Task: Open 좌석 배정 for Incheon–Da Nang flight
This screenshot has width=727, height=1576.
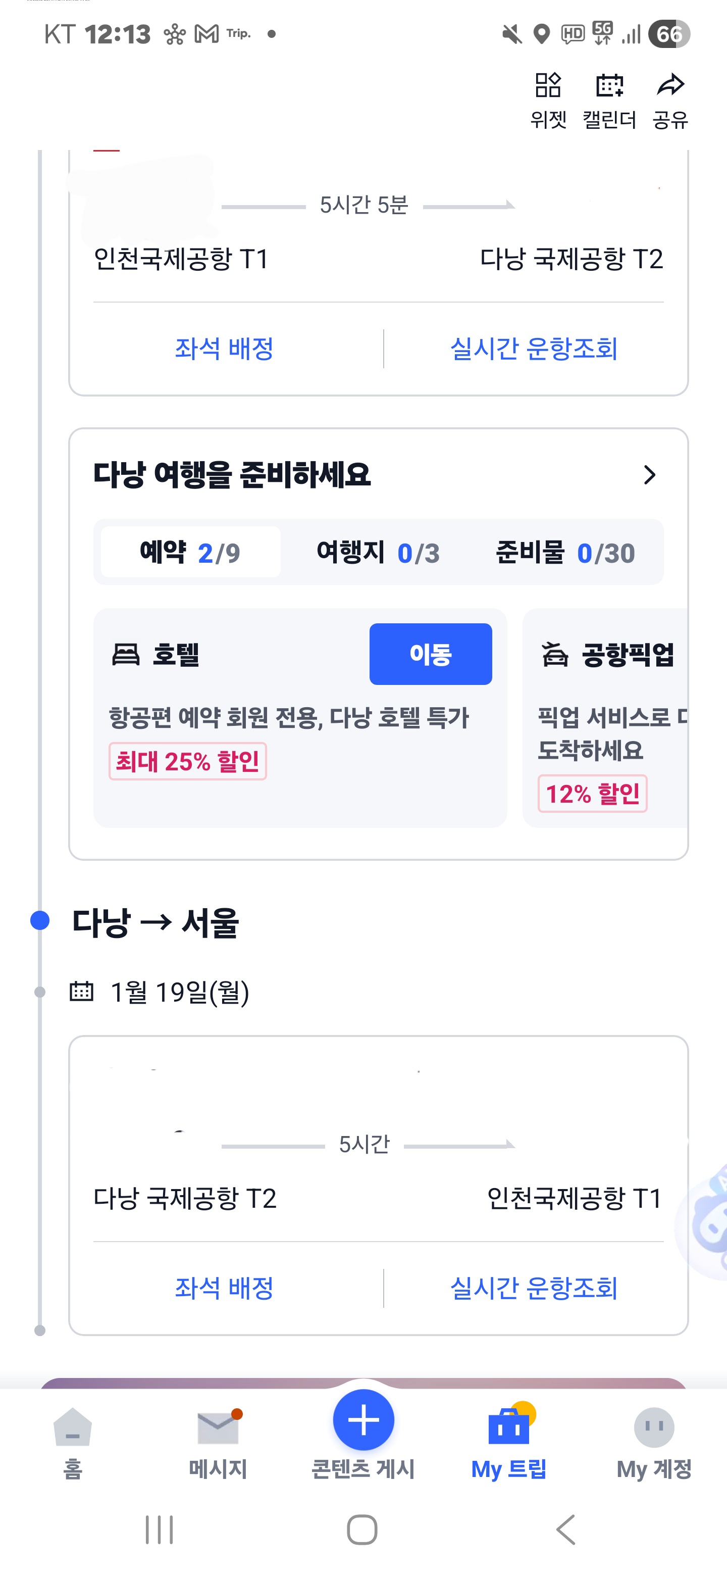Action: [224, 349]
